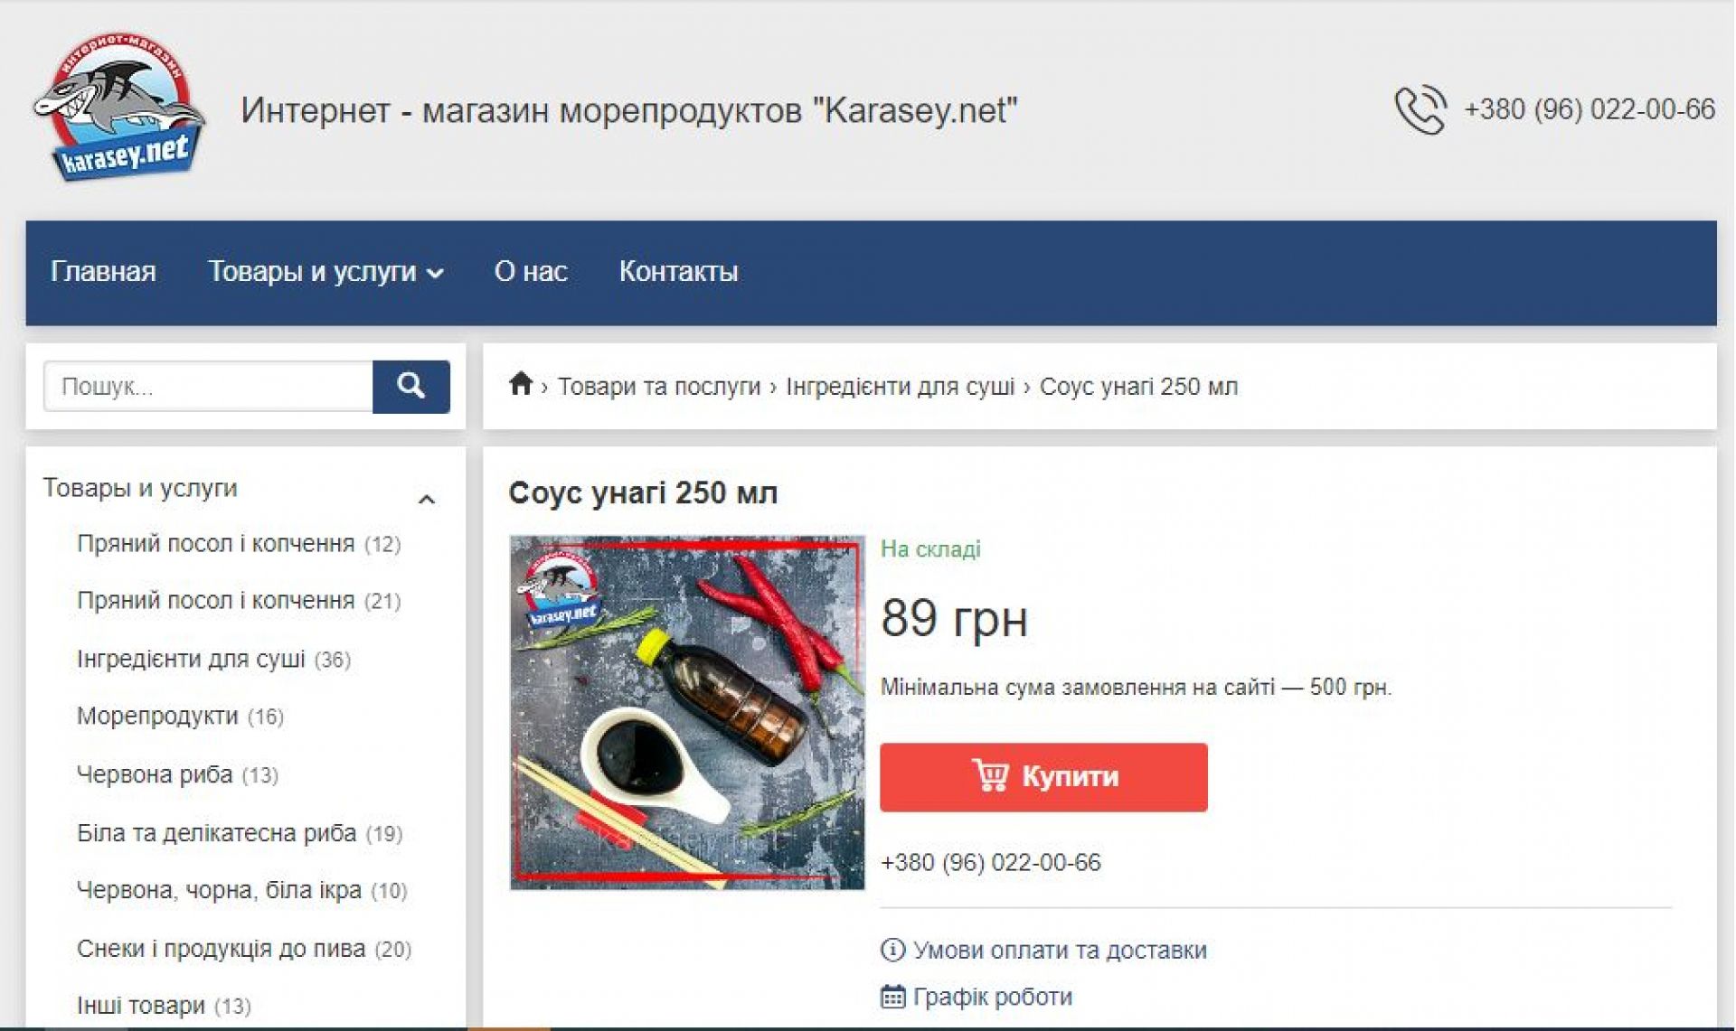1736x1031 pixels.
Task: Click the cart icon in Купити button
Action: click(x=989, y=776)
